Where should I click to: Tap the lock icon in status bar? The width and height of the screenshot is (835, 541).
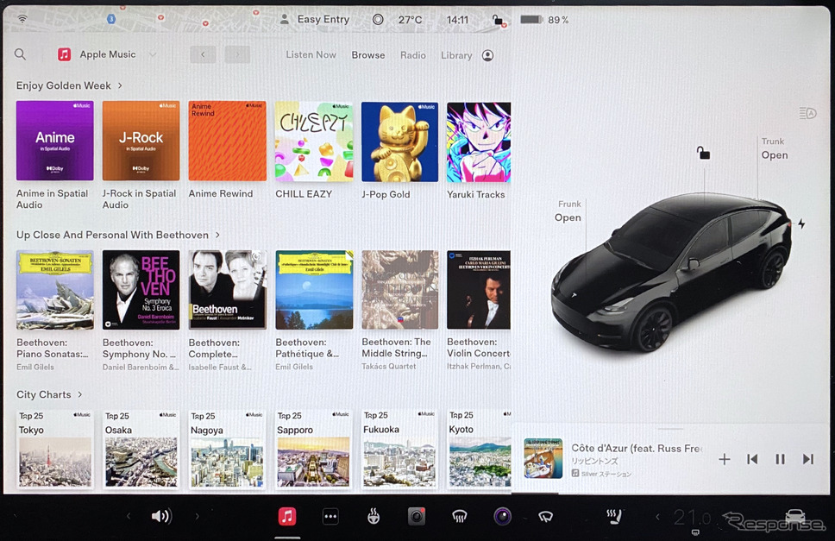[x=498, y=20]
